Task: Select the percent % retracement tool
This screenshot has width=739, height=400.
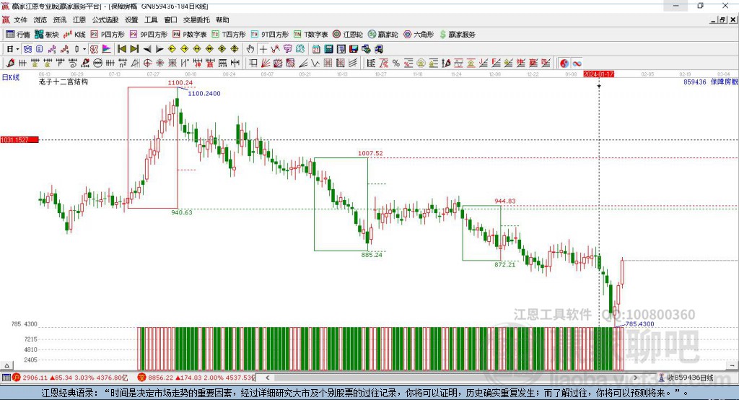Action: pos(396,64)
